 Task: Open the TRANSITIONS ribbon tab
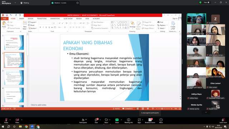[x=42, y=19]
